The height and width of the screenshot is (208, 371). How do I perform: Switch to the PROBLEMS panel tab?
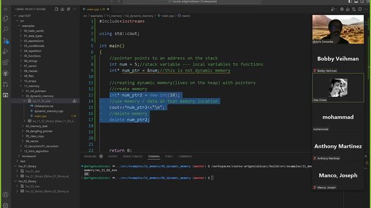coord(90,157)
